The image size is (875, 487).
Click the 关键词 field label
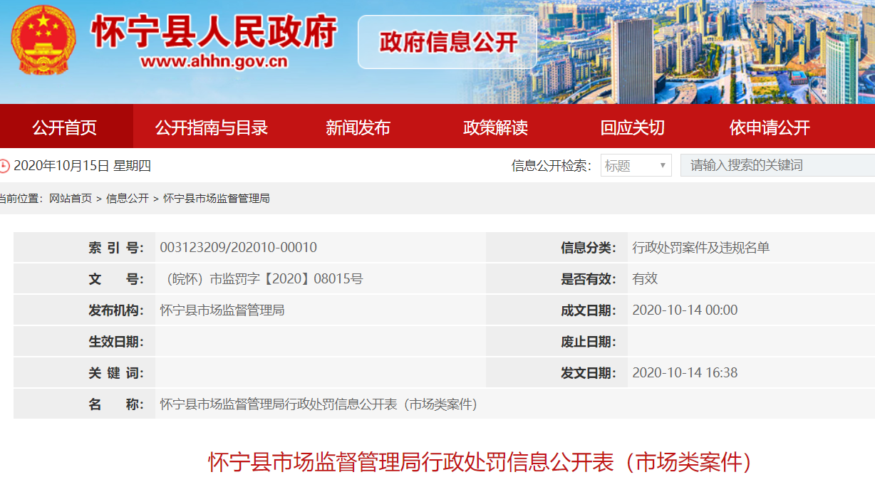[x=116, y=373]
